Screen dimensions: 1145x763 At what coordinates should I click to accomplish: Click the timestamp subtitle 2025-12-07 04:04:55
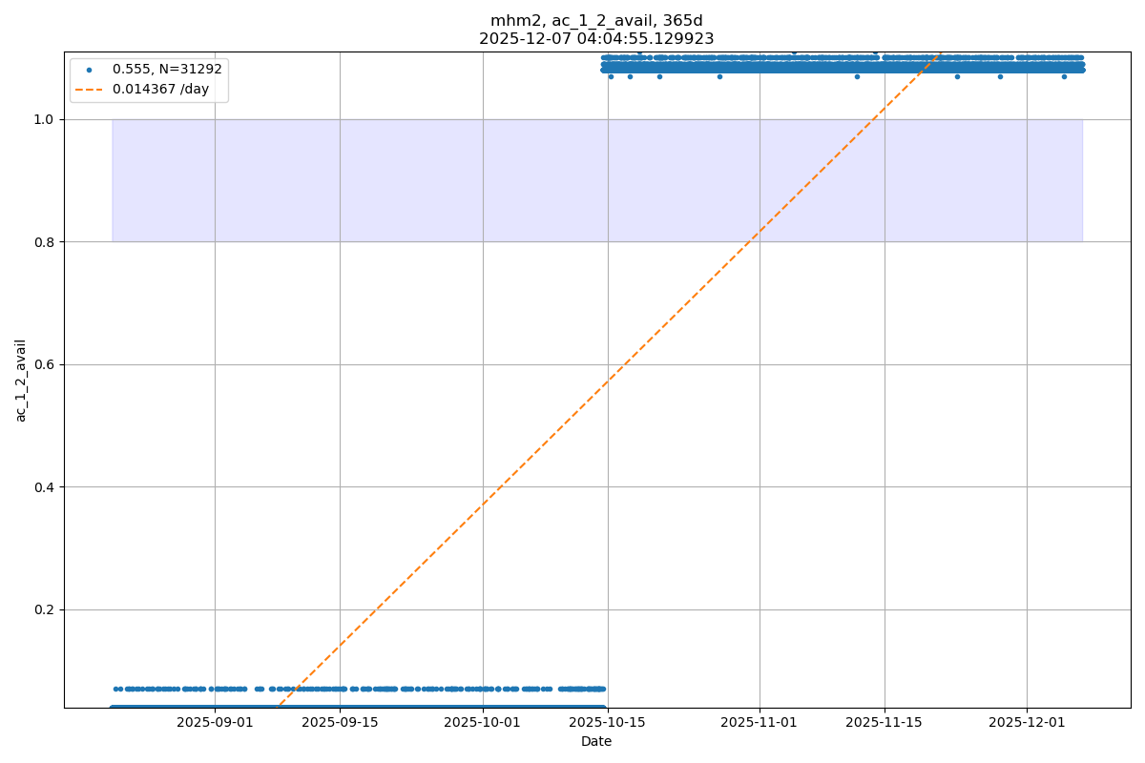coord(596,39)
